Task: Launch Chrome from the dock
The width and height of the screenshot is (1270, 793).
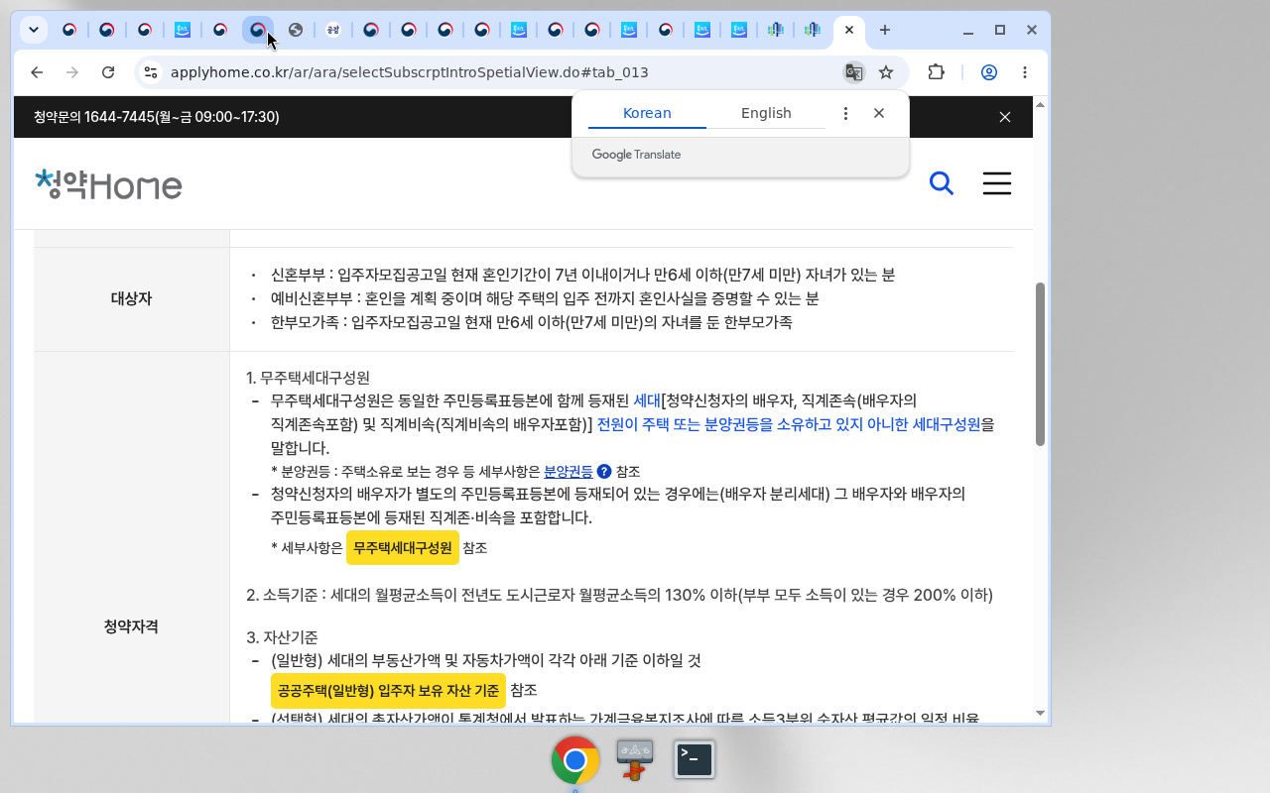Action: [x=575, y=760]
